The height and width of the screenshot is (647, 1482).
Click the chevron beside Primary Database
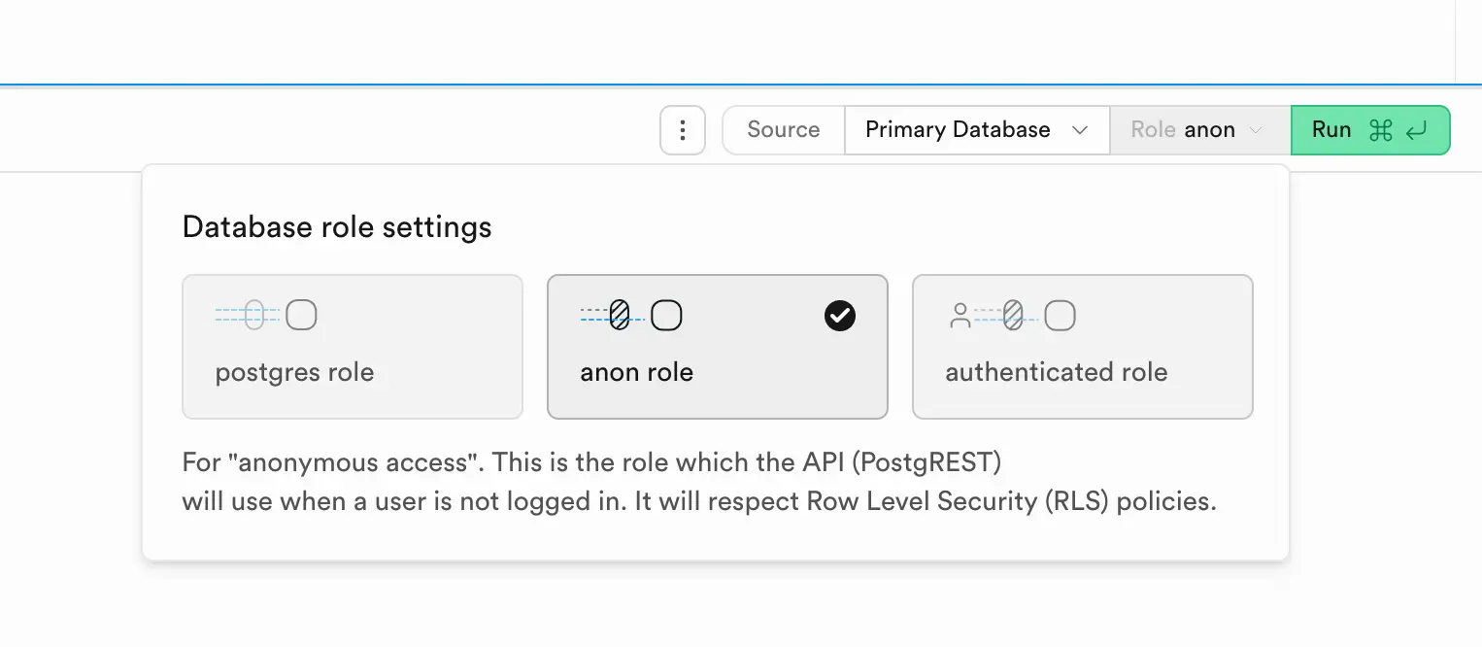1079,130
